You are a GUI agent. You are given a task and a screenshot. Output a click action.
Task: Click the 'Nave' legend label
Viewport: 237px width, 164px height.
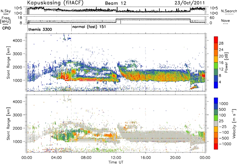pos(225,20)
